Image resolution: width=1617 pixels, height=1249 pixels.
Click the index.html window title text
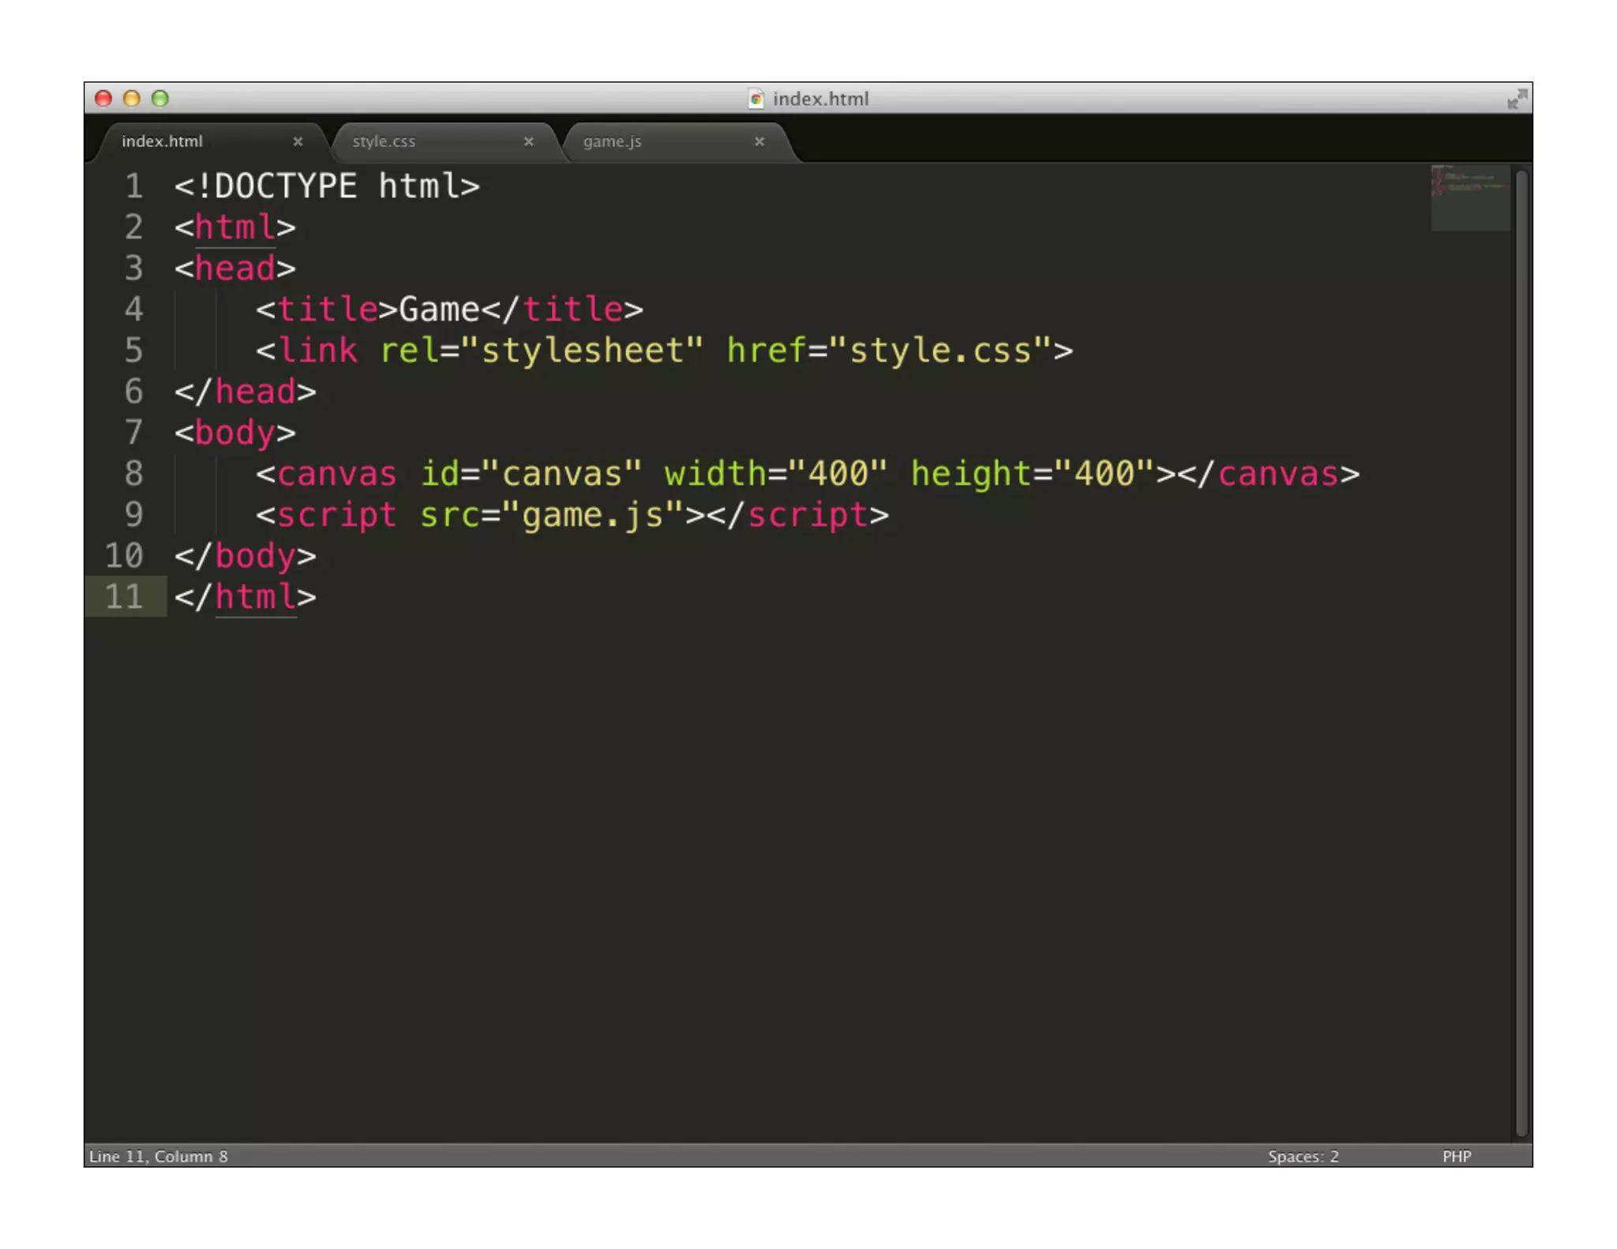pos(820,99)
